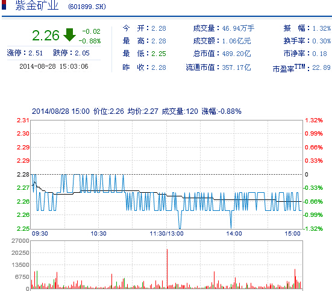The width and height of the screenshot is (332, 291).
Task: Click the 市盈率TTM value 22.89
Action: pos(321,67)
